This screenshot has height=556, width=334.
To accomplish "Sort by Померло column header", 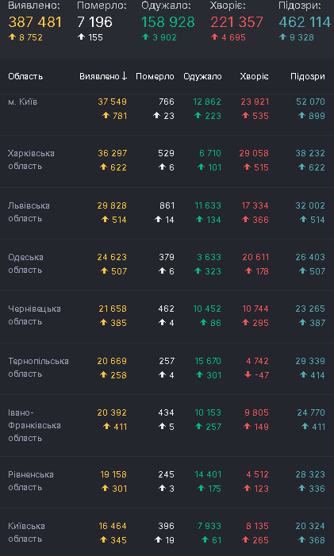I will (155, 76).
